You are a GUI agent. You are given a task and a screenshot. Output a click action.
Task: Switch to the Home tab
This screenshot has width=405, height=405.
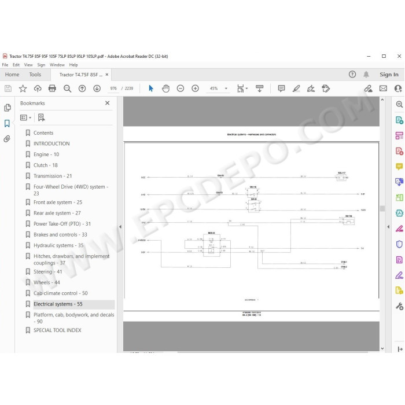pyautogui.click(x=12, y=75)
